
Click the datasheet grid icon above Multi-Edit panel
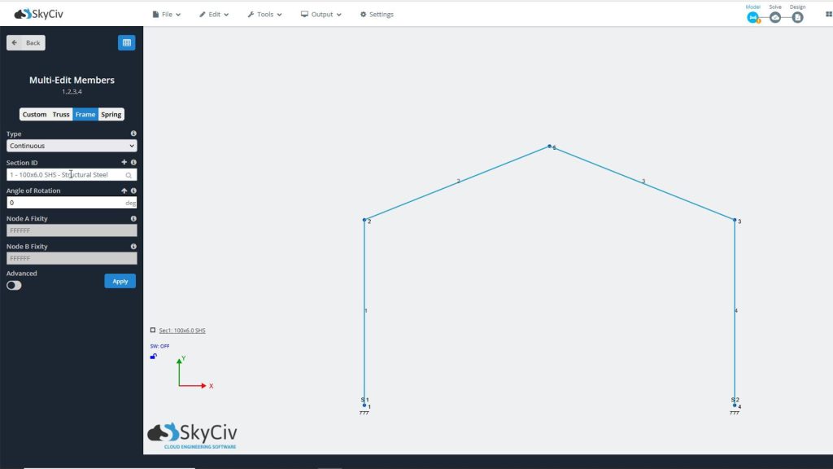click(127, 42)
